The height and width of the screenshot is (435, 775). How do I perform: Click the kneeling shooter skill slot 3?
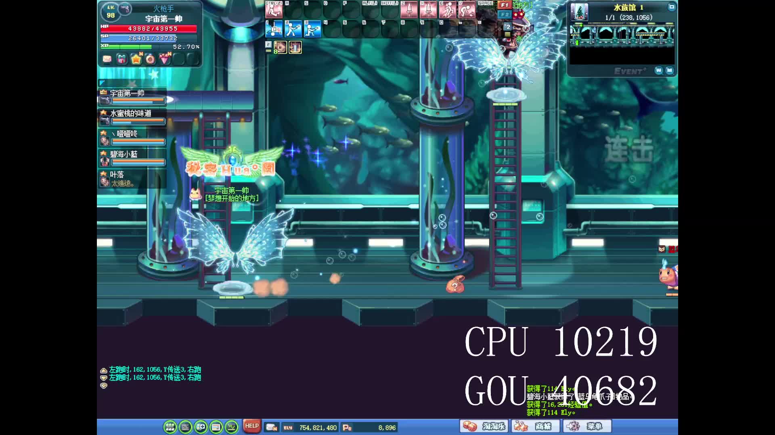(x=312, y=29)
